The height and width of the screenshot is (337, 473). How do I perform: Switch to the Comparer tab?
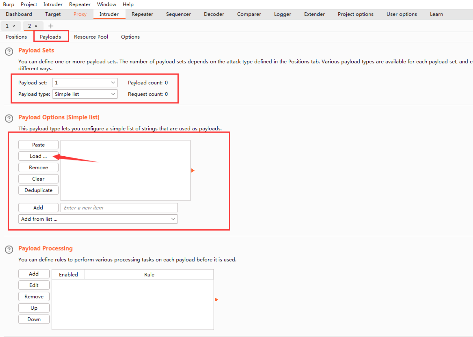point(249,14)
